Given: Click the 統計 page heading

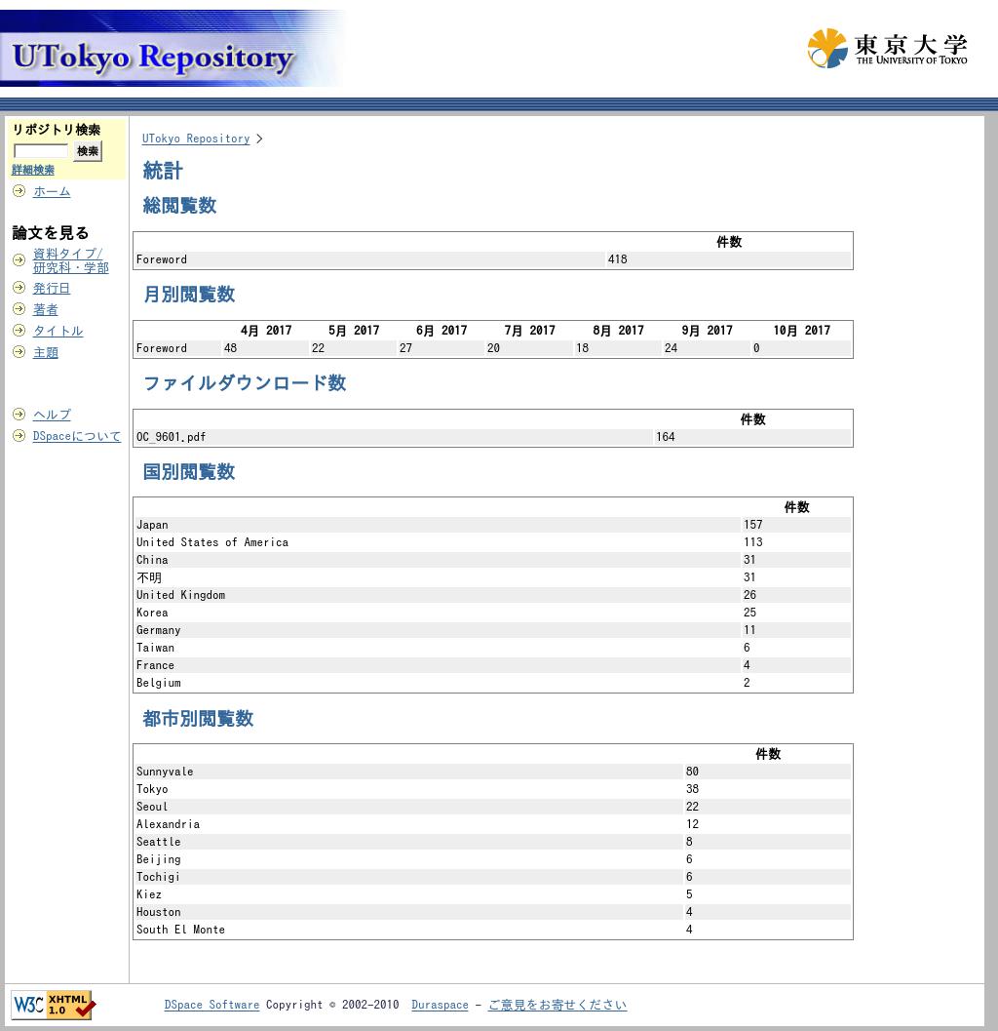Looking at the screenshot, I should coord(163,171).
